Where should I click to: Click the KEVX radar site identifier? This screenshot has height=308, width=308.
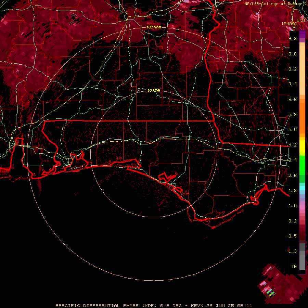pos(197,306)
